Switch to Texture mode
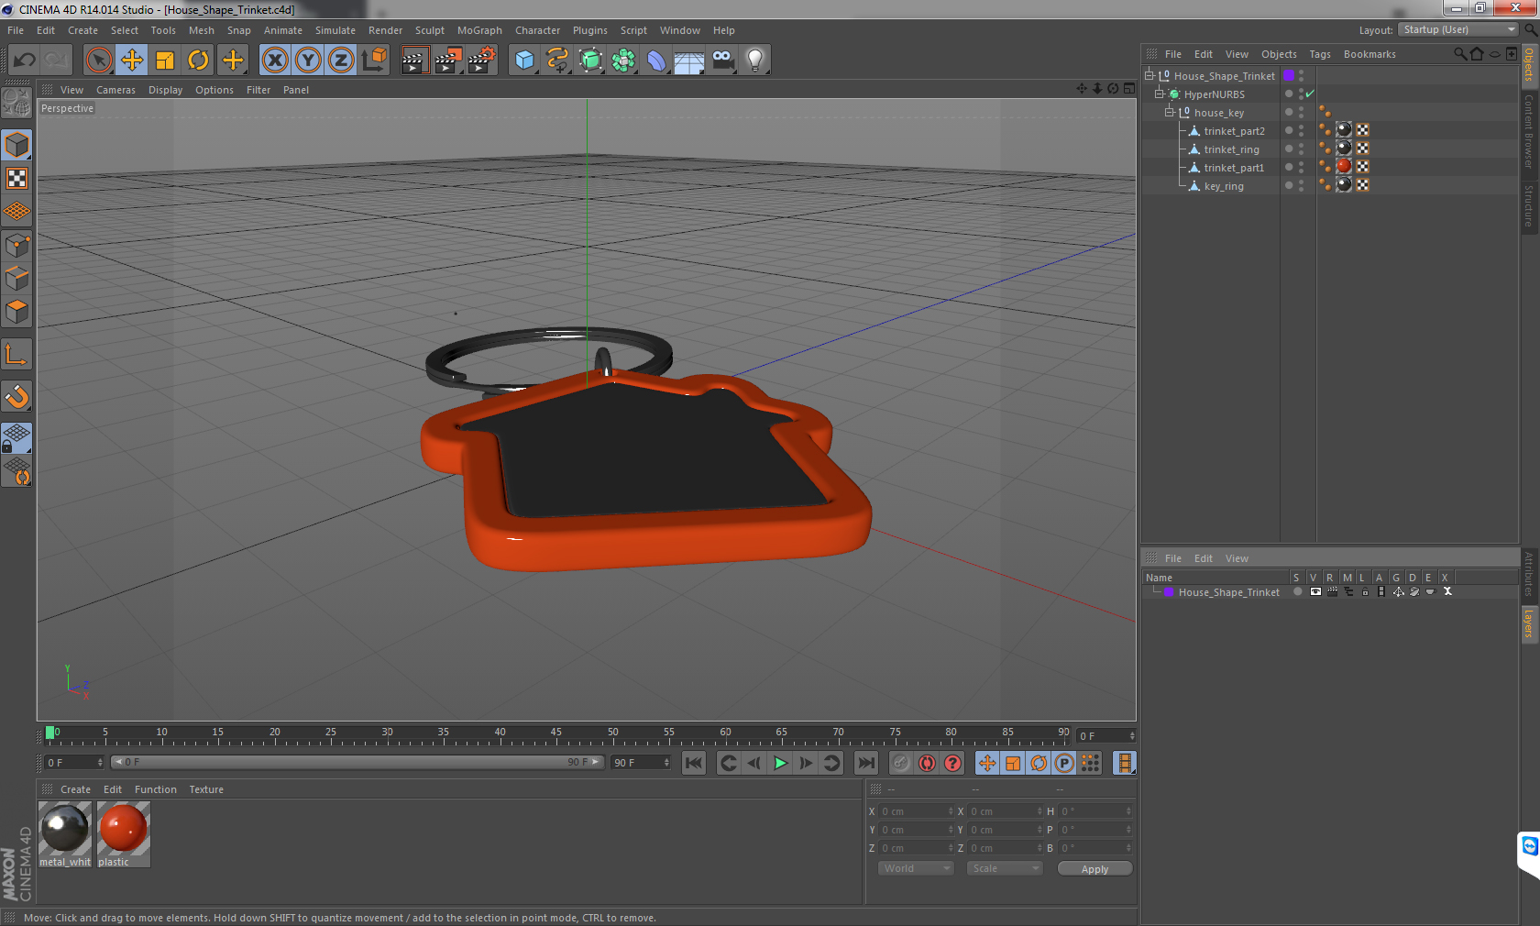Screen dimensions: 1540x926 tap(16, 178)
